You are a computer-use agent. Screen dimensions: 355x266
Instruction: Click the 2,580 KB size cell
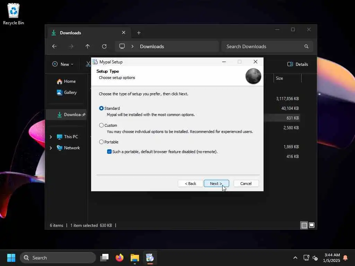291,128
